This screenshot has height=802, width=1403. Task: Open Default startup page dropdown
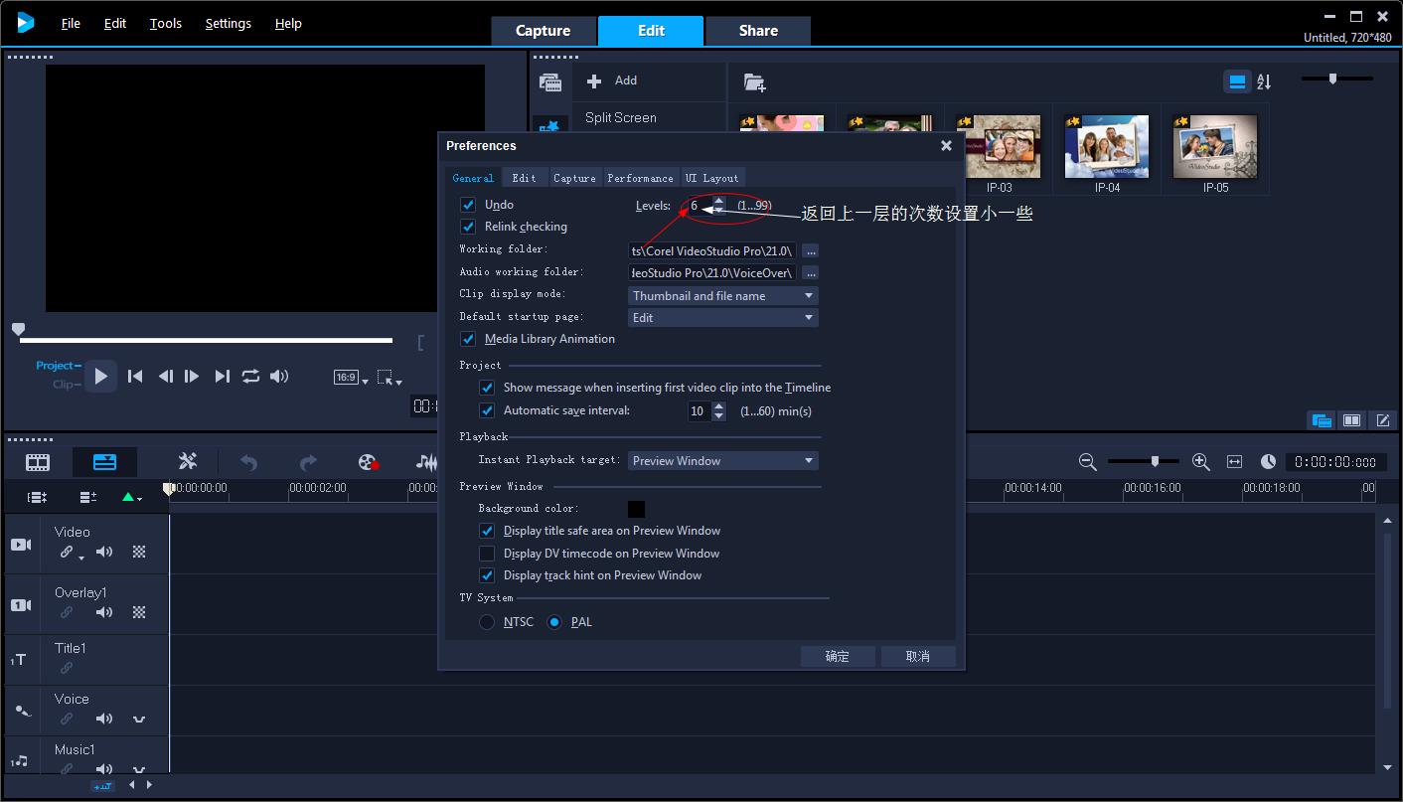[x=723, y=318]
